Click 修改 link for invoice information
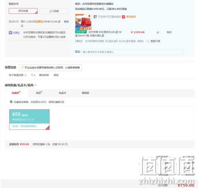 [x=56, y=75]
